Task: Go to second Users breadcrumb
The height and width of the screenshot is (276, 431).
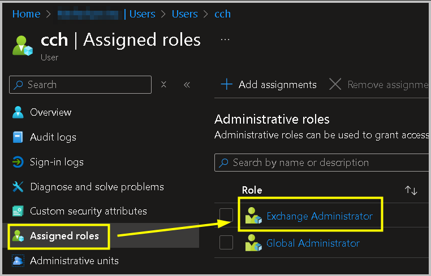Action: (x=185, y=14)
